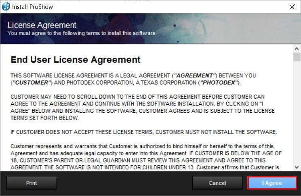Close the Install ProShow window
This screenshot has width=301, height=196.
(292, 7)
